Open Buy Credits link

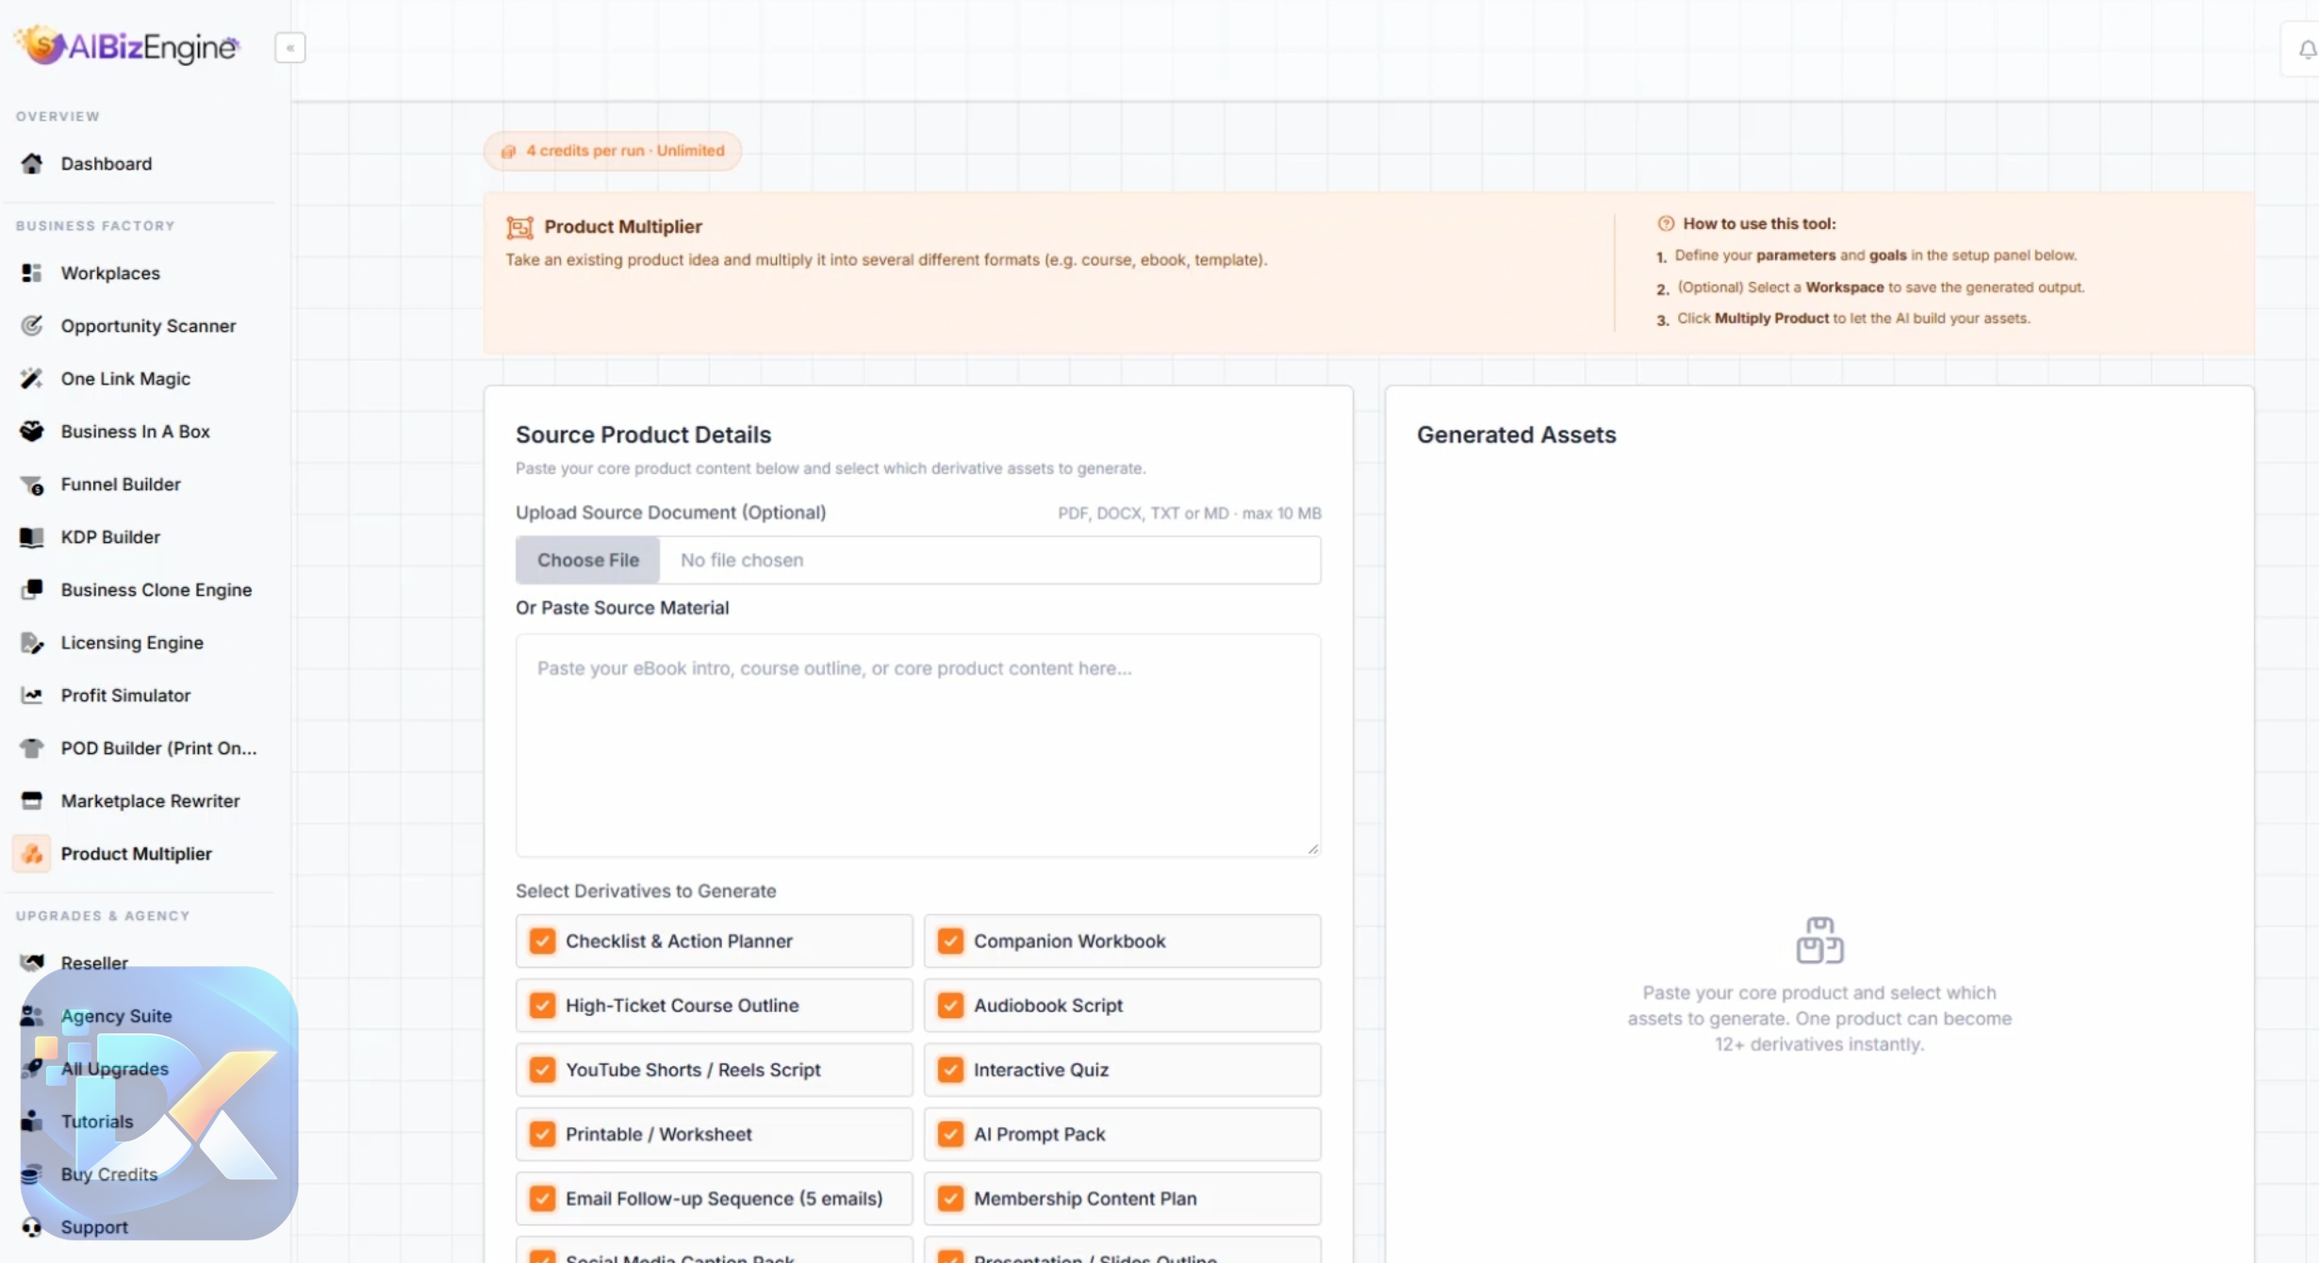pos(109,1174)
